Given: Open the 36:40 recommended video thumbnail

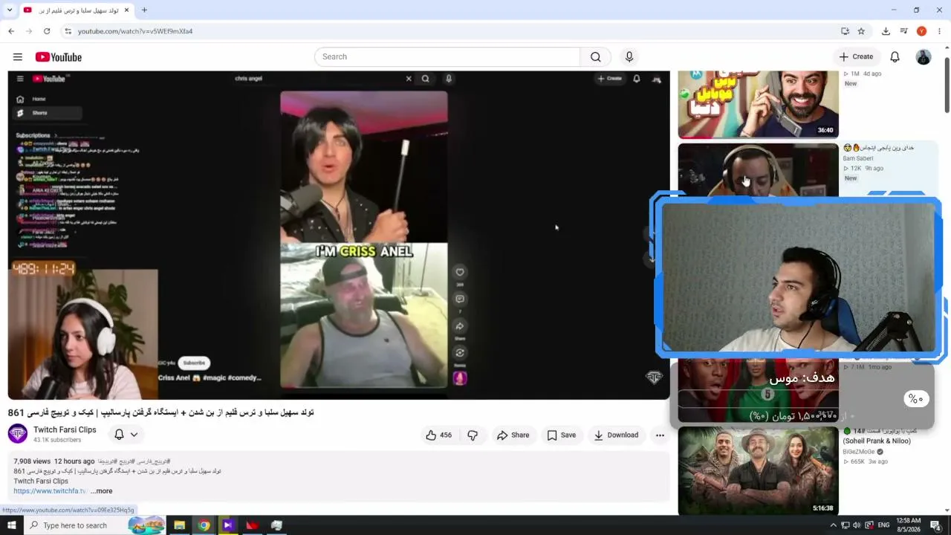Looking at the screenshot, I should click(x=758, y=104).
